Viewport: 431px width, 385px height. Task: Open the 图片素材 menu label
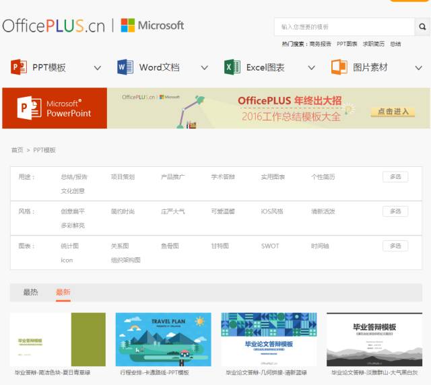pos(370,67)
